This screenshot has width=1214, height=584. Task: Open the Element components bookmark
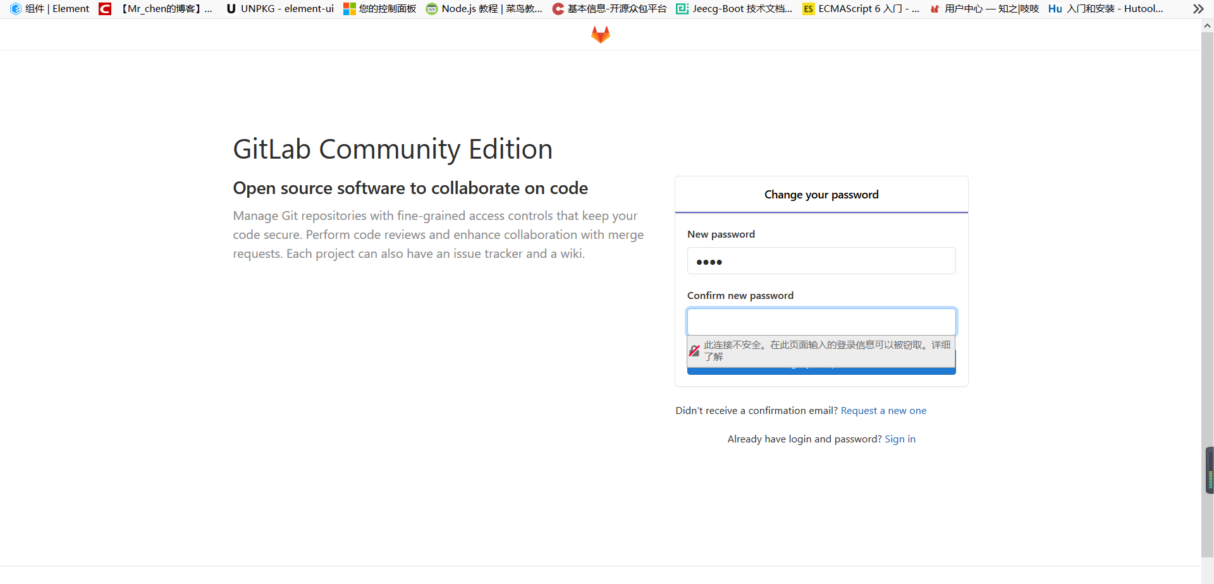[49, 9]
